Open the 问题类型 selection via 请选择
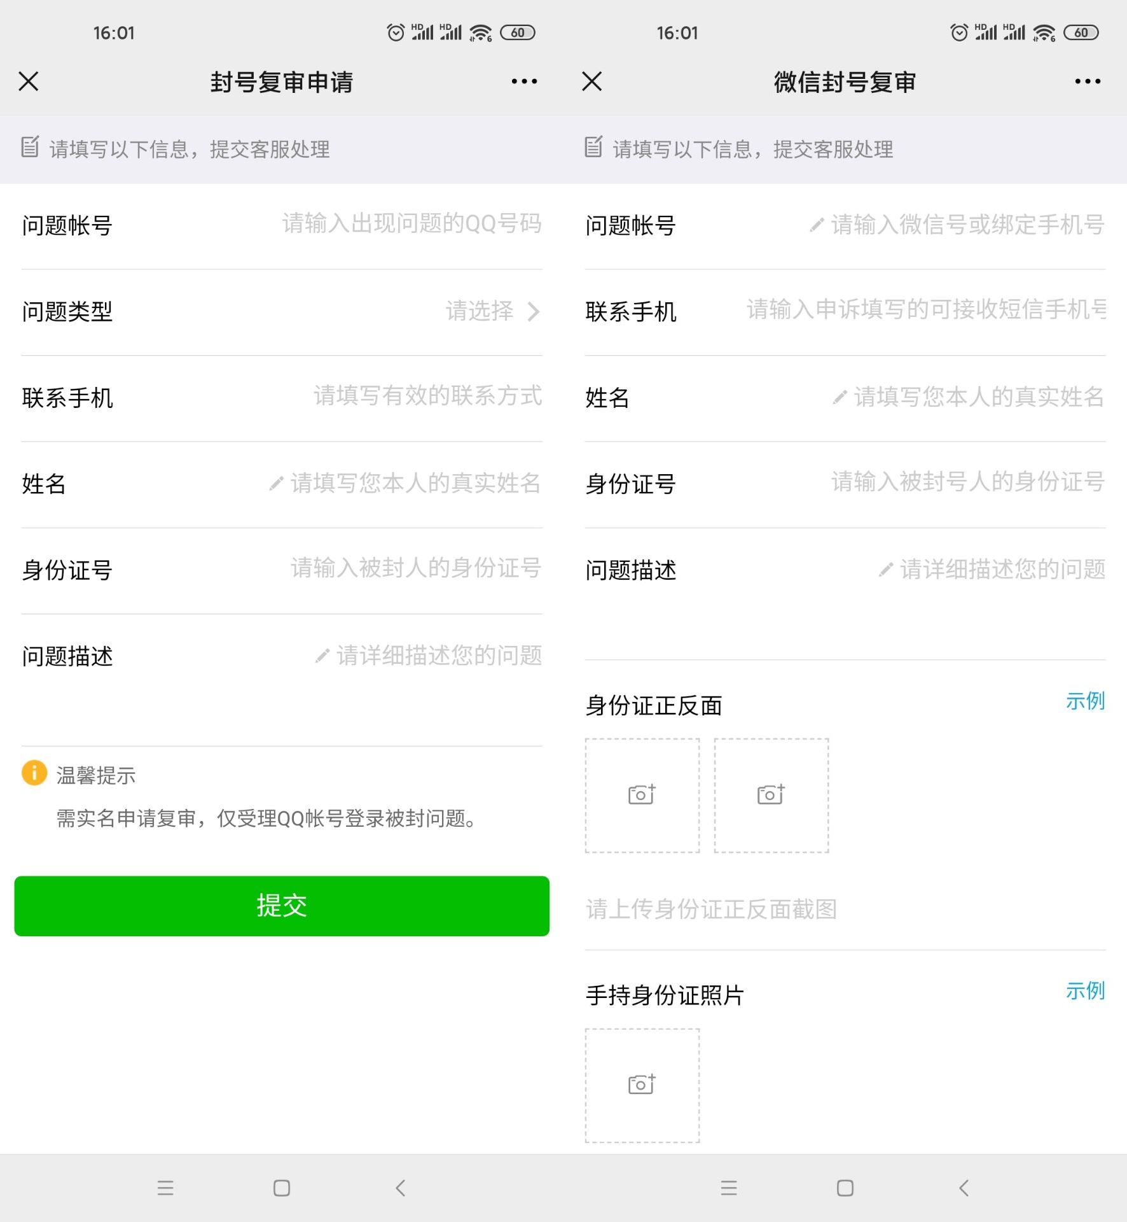 click(480, 312)
